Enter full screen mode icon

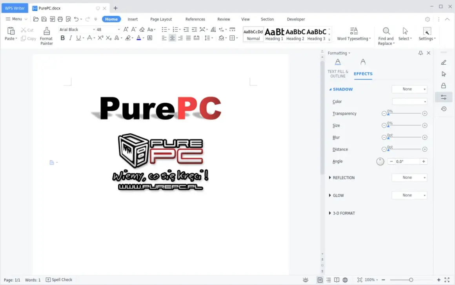pyautogui.click(x=447, y=280)
